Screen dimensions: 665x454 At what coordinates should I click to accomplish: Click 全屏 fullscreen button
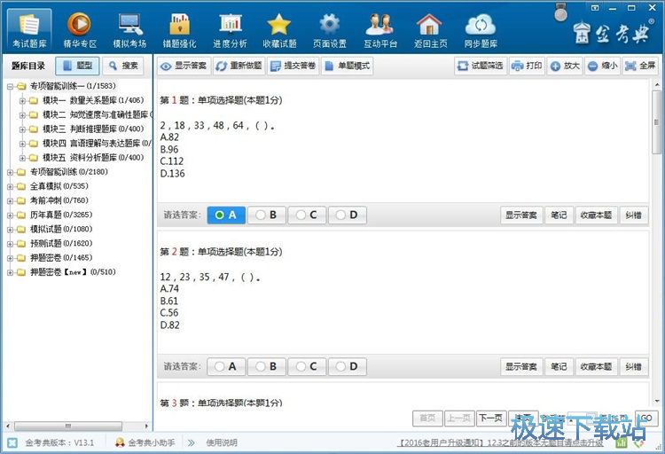(640, 66)
